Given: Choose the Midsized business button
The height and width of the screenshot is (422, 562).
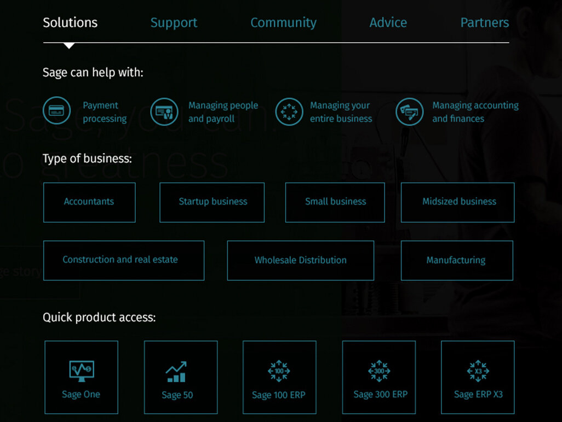Looking at the screenshot, I should tap(458, 202).
